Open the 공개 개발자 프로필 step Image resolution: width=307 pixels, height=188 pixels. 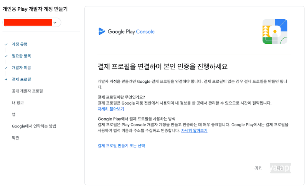27,91
